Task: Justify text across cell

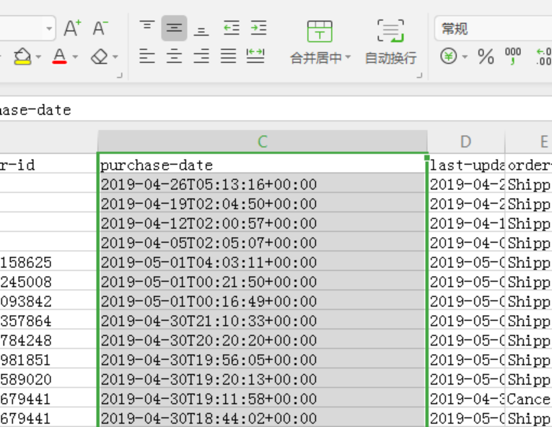Action: click(229, 56)
